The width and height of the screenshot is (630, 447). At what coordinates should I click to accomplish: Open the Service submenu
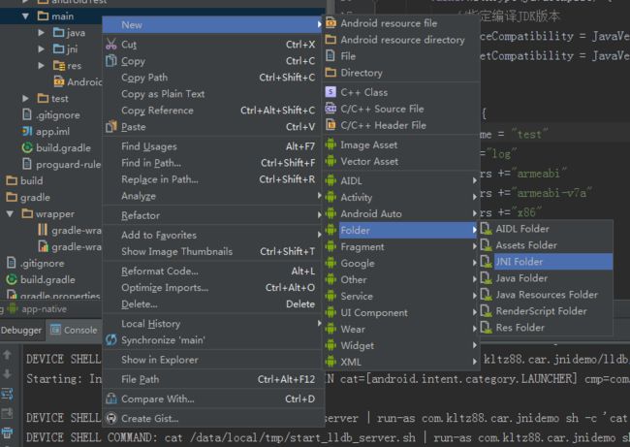[x=401, y=297]
